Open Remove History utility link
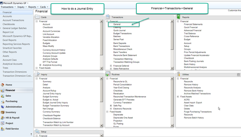 click(191, 85)
